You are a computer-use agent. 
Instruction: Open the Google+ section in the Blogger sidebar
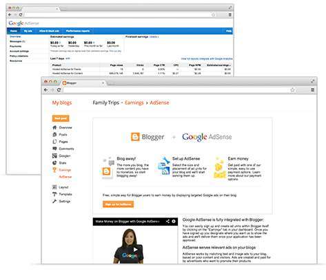pos(61,156)
